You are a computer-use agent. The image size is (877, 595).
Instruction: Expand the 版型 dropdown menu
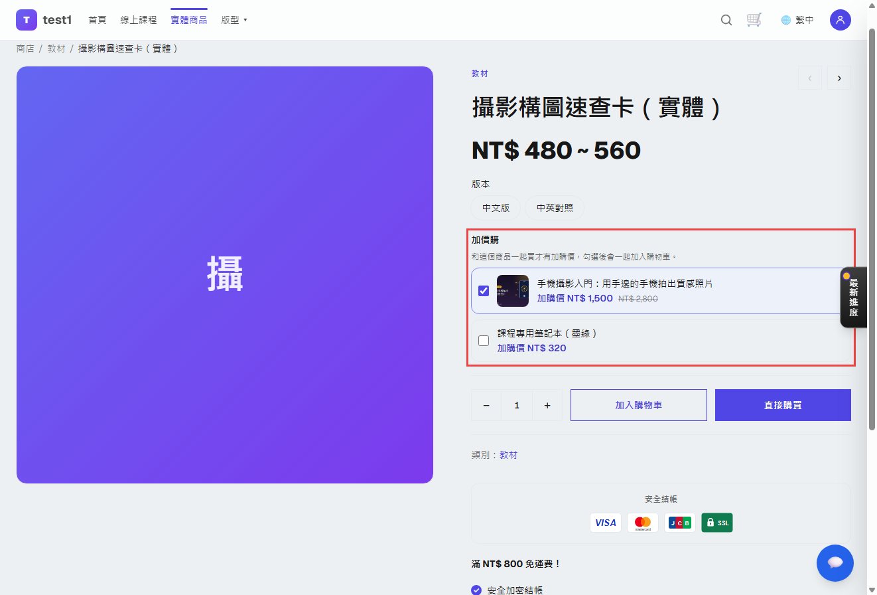coord(234,20)
